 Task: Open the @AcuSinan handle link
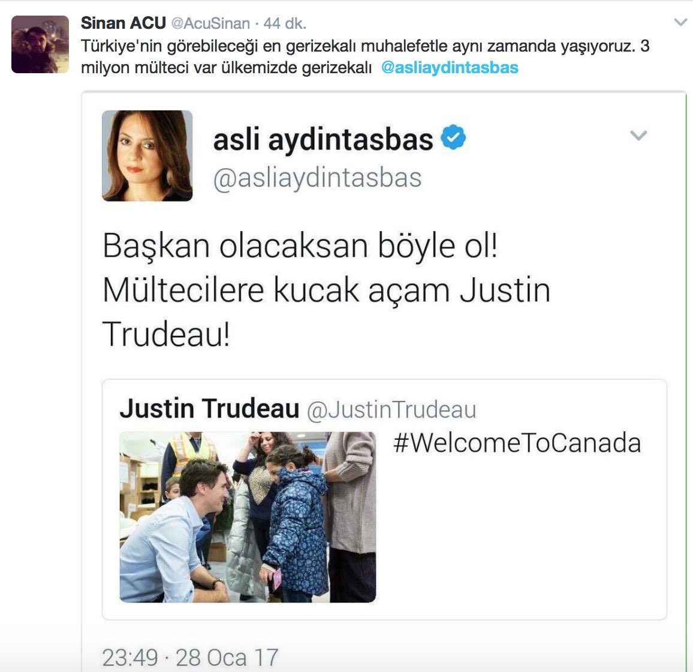click(x=210, y=23)
